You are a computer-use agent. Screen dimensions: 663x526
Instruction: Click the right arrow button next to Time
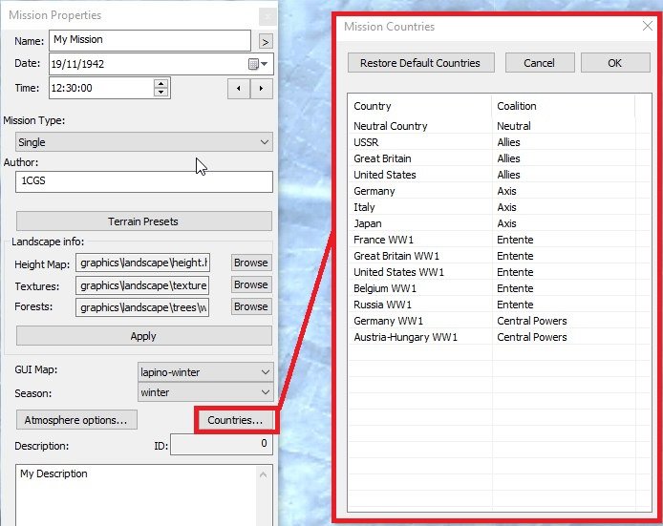(x=261, y=88)
